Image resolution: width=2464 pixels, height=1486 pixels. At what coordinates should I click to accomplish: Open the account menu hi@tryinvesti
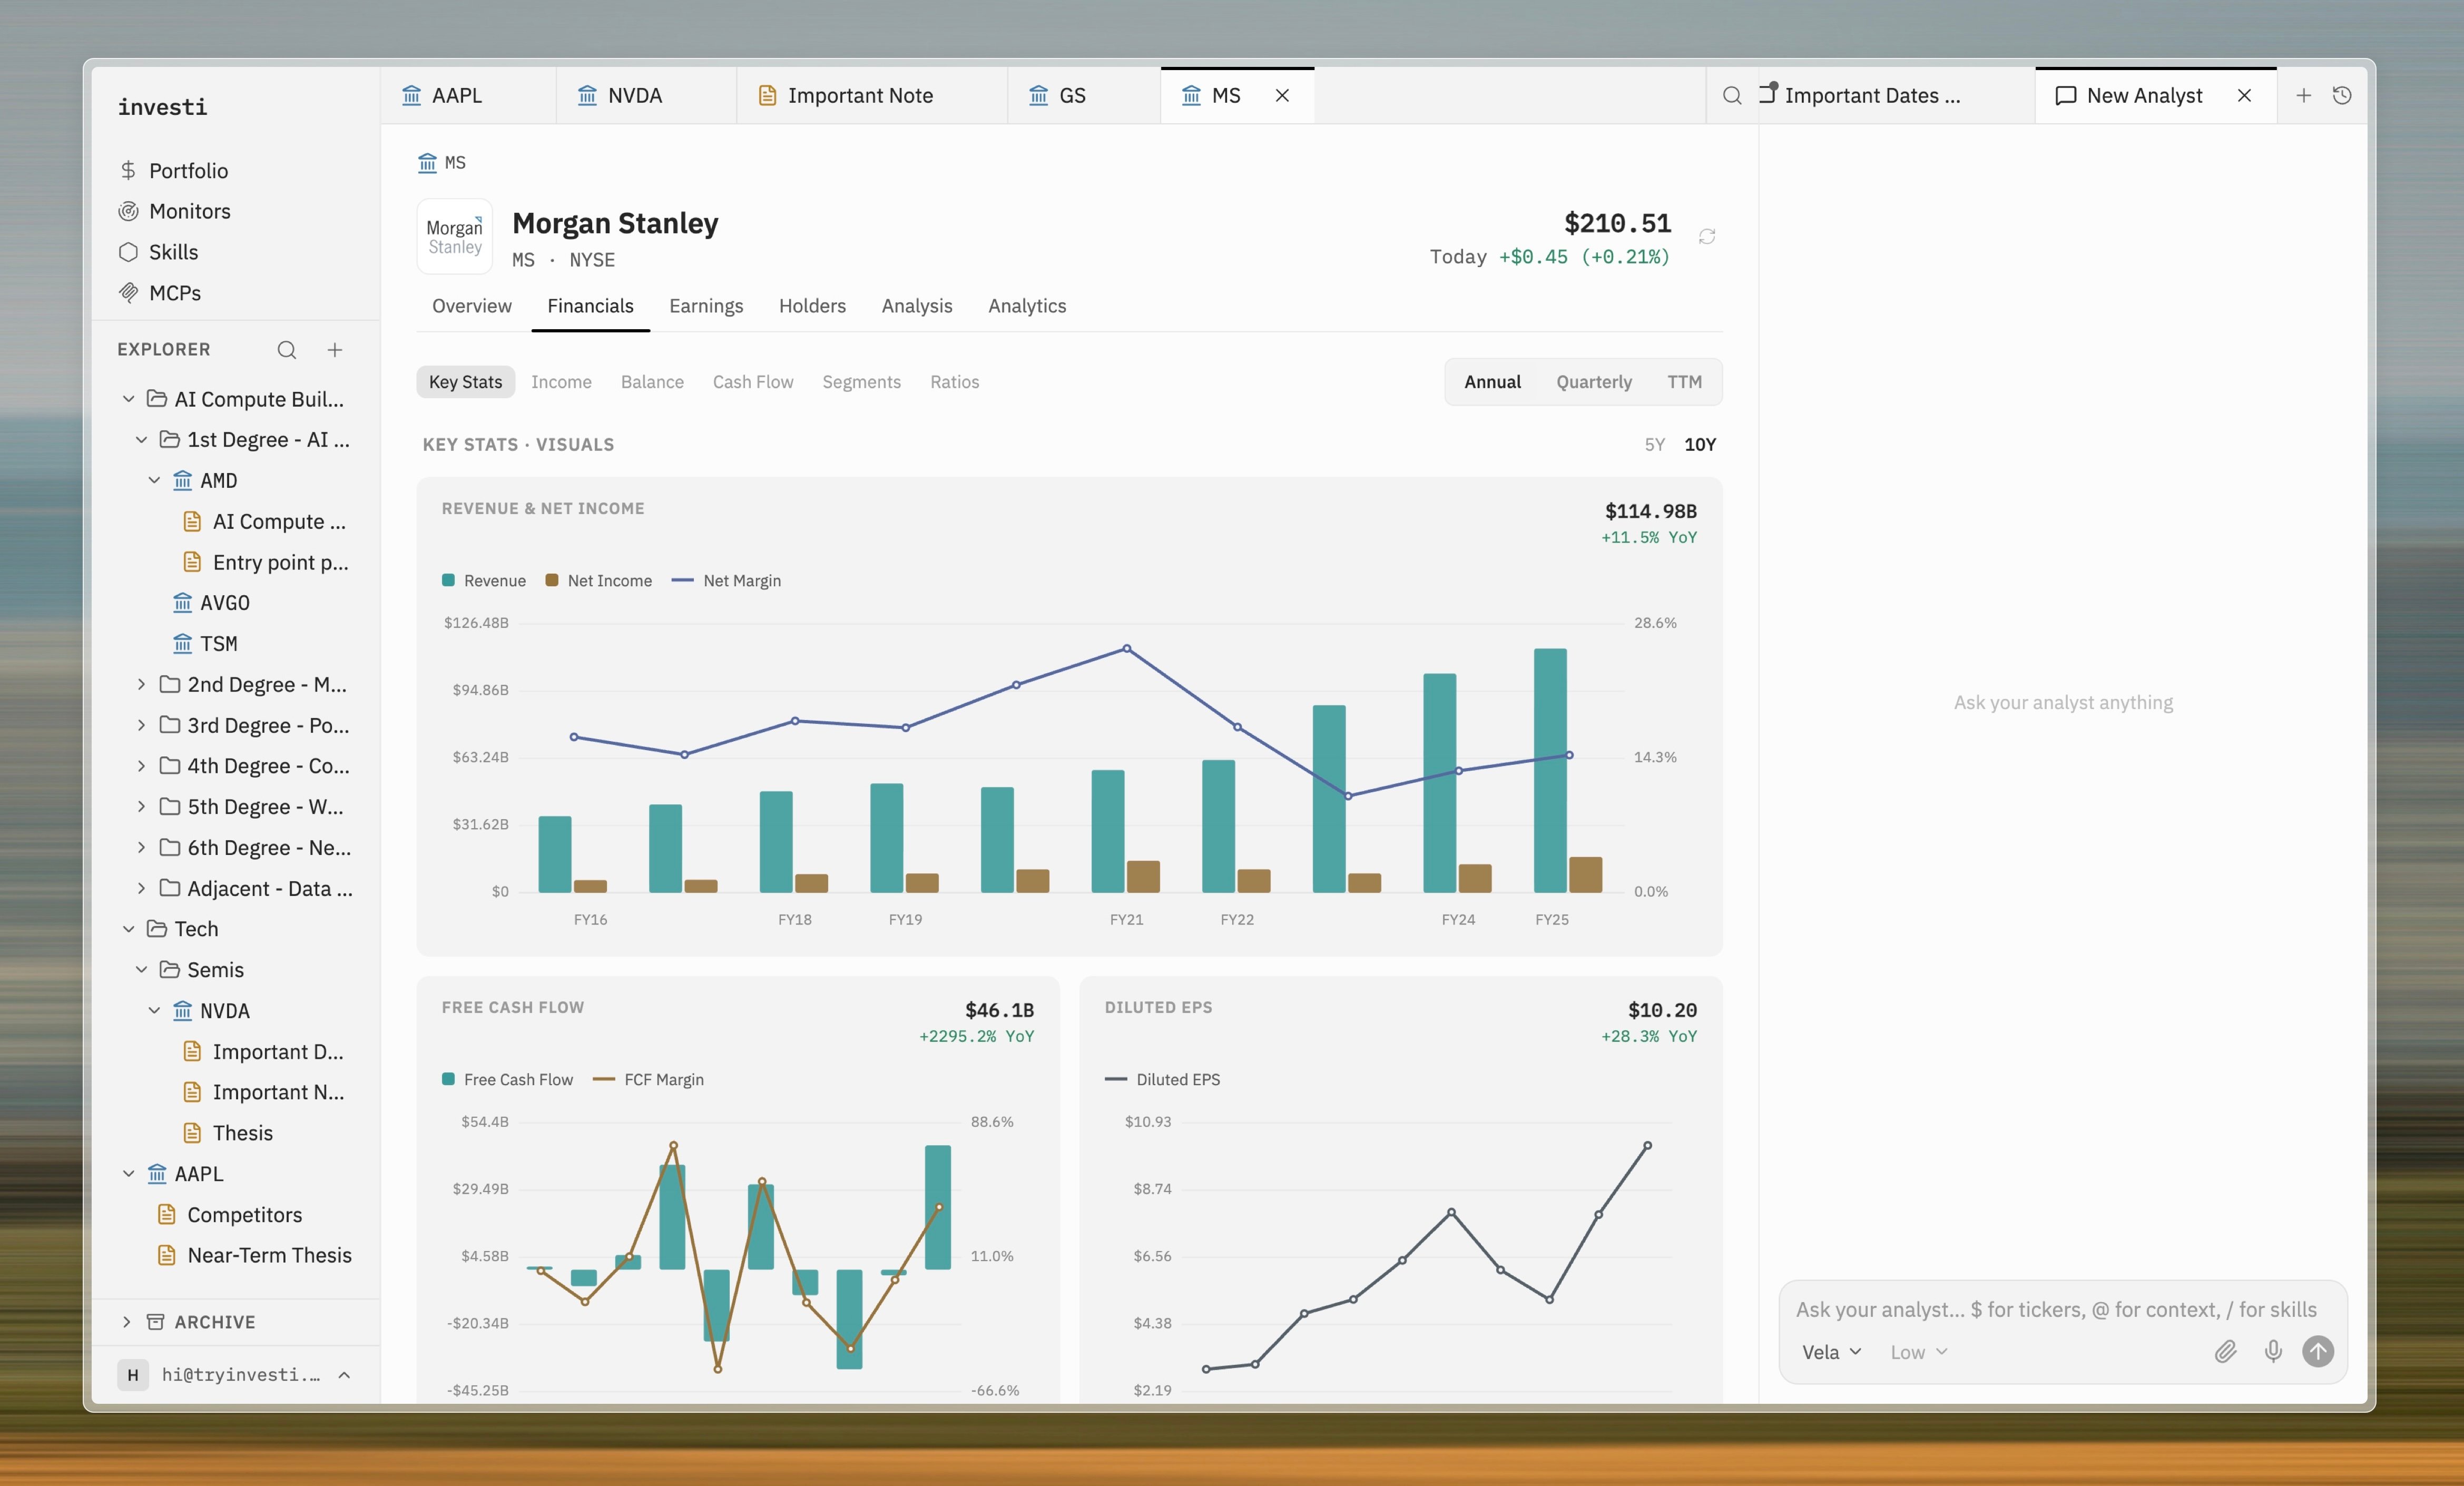pyautogui.click(x=235, y=1375)
